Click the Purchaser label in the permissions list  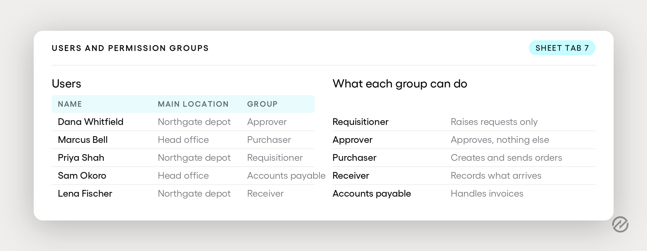[x=354, y=158]
